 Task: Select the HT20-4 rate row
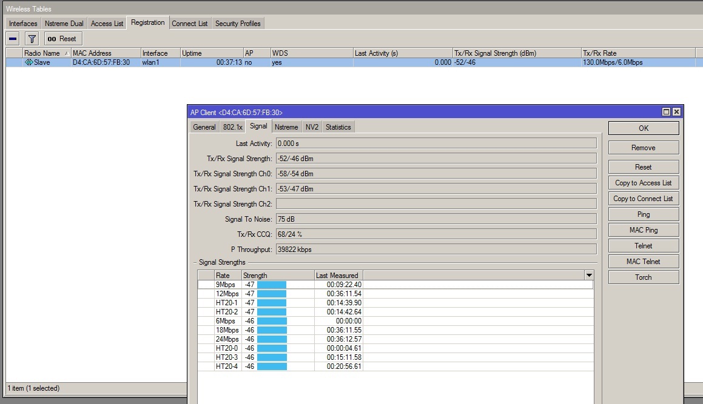[x=226, y=366]
